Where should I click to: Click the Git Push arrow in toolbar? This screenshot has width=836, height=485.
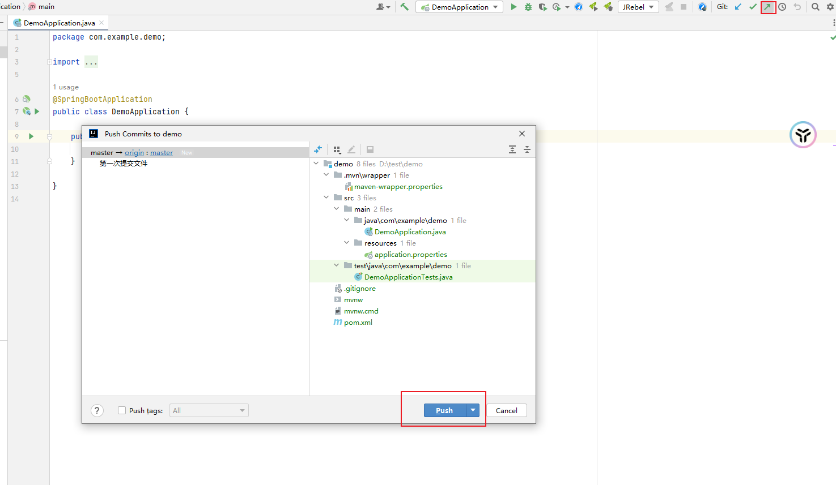pos(767,7)
